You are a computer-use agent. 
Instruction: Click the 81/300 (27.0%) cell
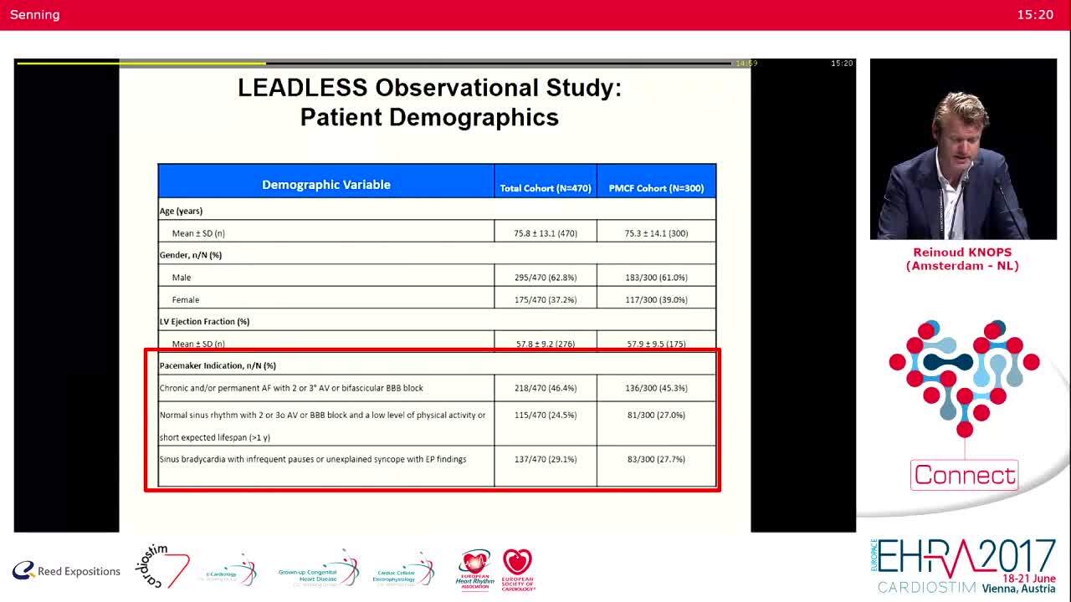click(656, 415)
